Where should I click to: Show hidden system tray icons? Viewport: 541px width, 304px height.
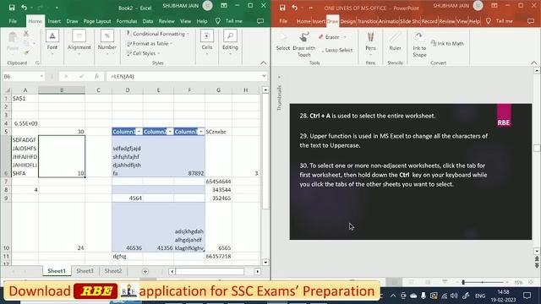coord(393,296)
